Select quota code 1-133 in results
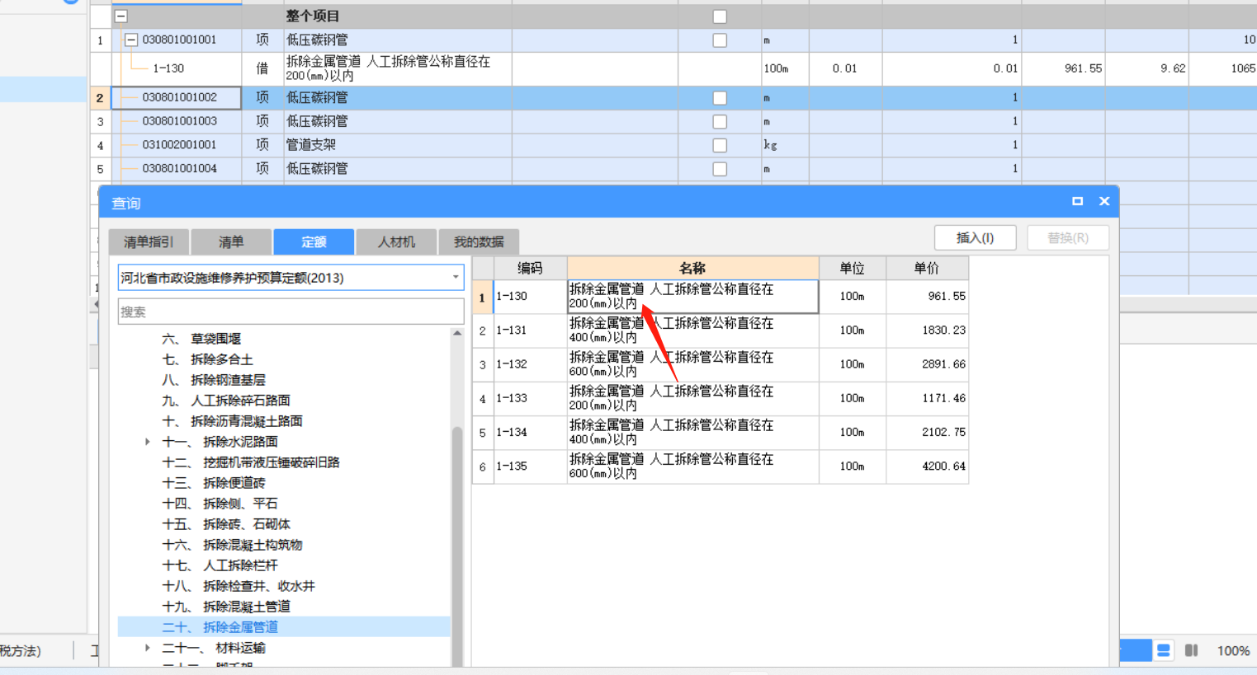Viewport: 1257px width, 675px height. [530, 398]
